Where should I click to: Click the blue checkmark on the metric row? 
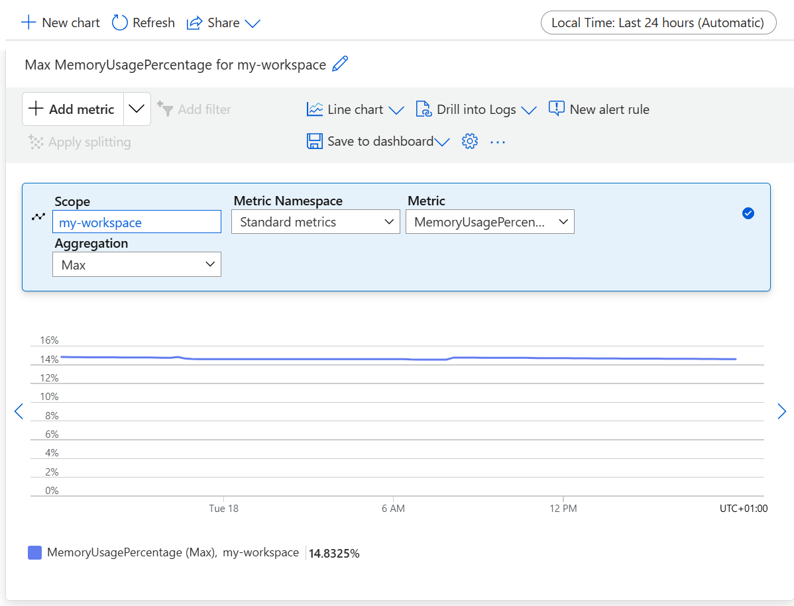point(748,213)
